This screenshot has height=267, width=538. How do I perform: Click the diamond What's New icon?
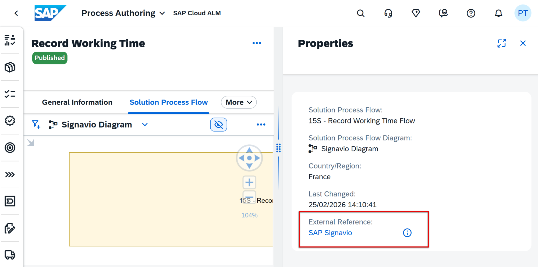click(416, 13)
